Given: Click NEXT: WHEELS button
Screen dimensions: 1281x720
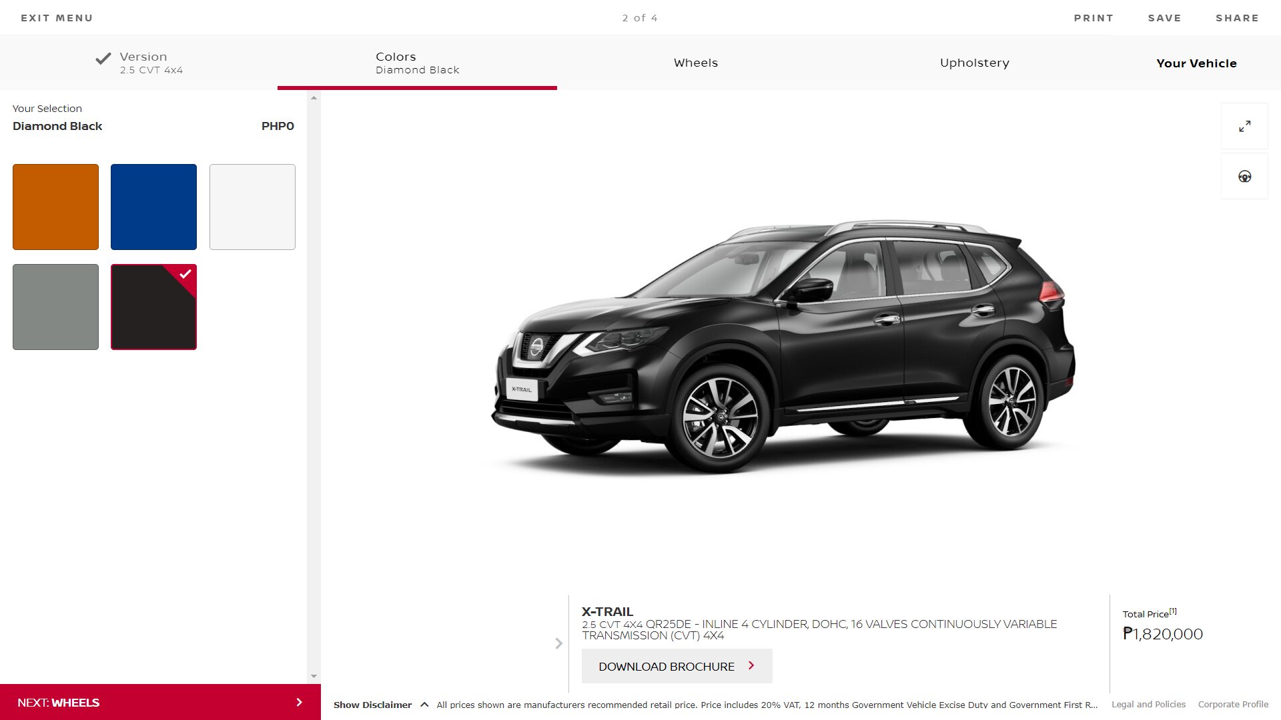Looking at the screenshot, I should point(160,702).
